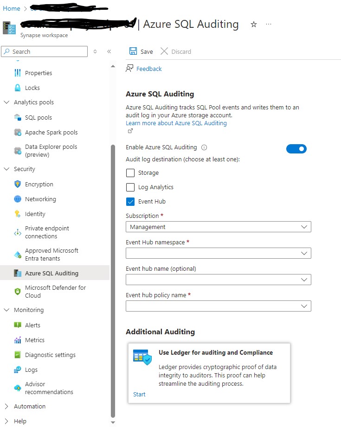Click the Save disk icon
The height and width of the screenshot is (427, 341).
[x=133, y=51]
